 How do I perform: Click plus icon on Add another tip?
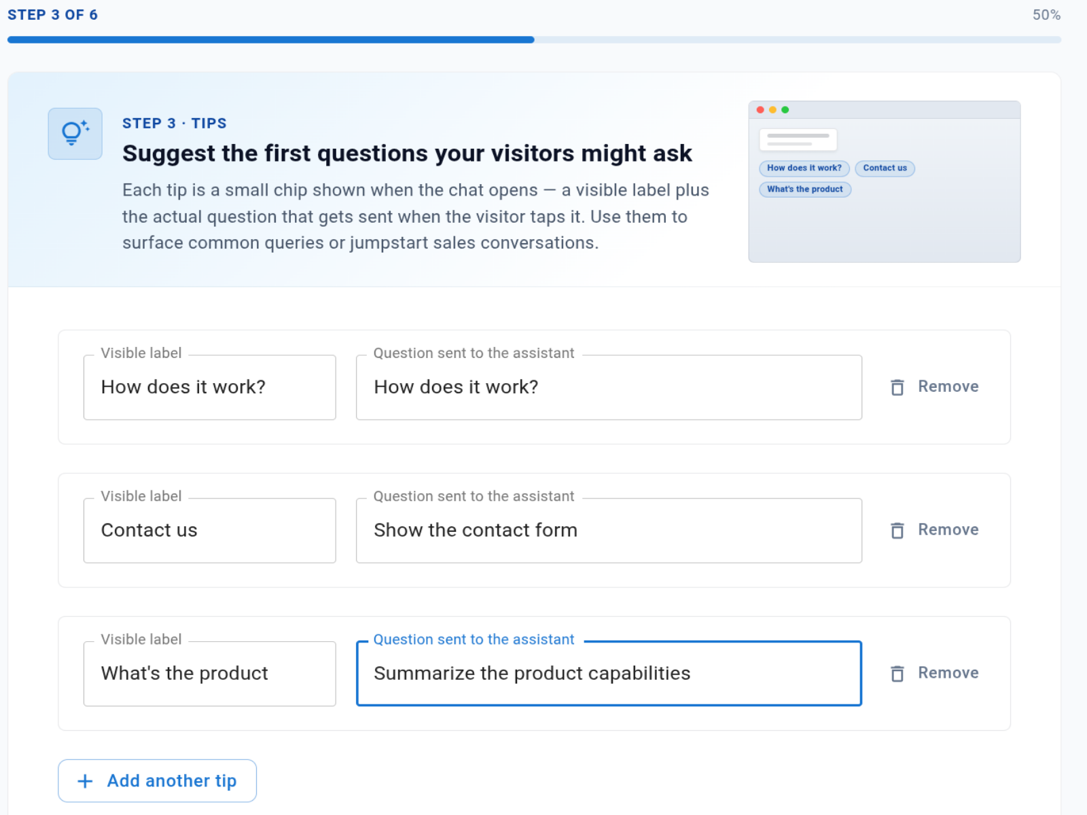pyautogui.click(x=85, y=781)
